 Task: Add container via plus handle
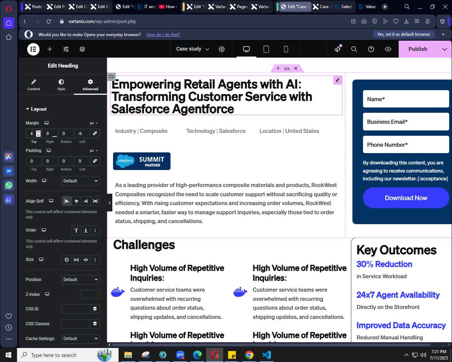tap(278, 68)
